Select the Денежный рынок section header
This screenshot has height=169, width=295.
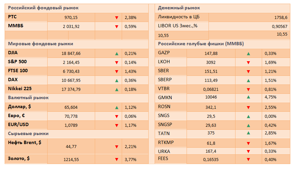point(179,8)
